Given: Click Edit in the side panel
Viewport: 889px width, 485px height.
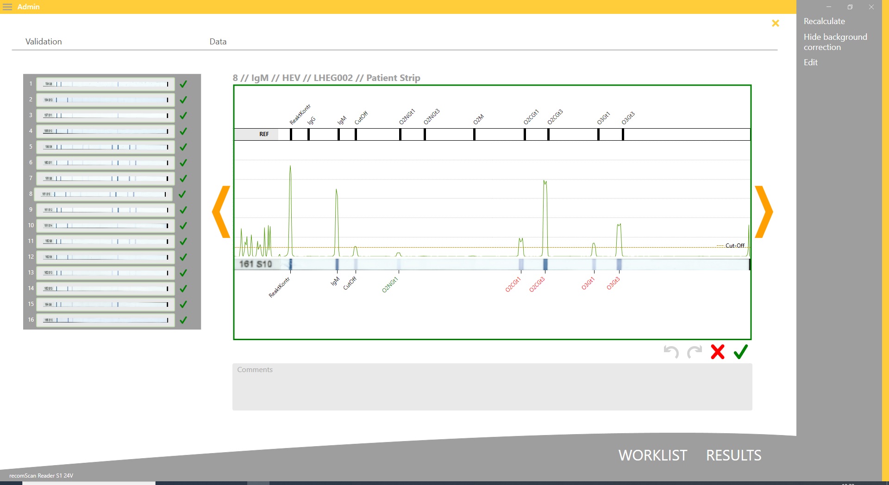Looking at the screenshot, I should [x=810, y=62].
